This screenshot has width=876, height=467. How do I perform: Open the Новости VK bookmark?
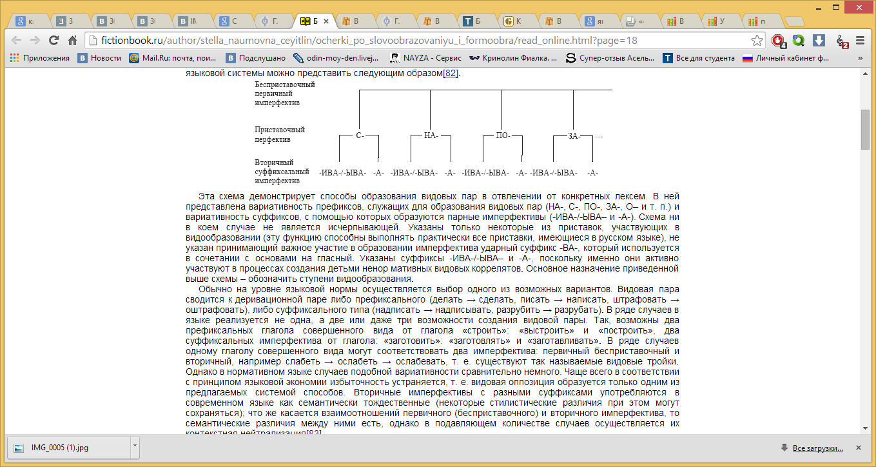99,58
